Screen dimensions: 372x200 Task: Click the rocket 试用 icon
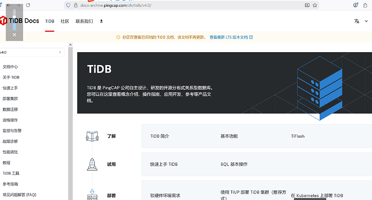92,165
